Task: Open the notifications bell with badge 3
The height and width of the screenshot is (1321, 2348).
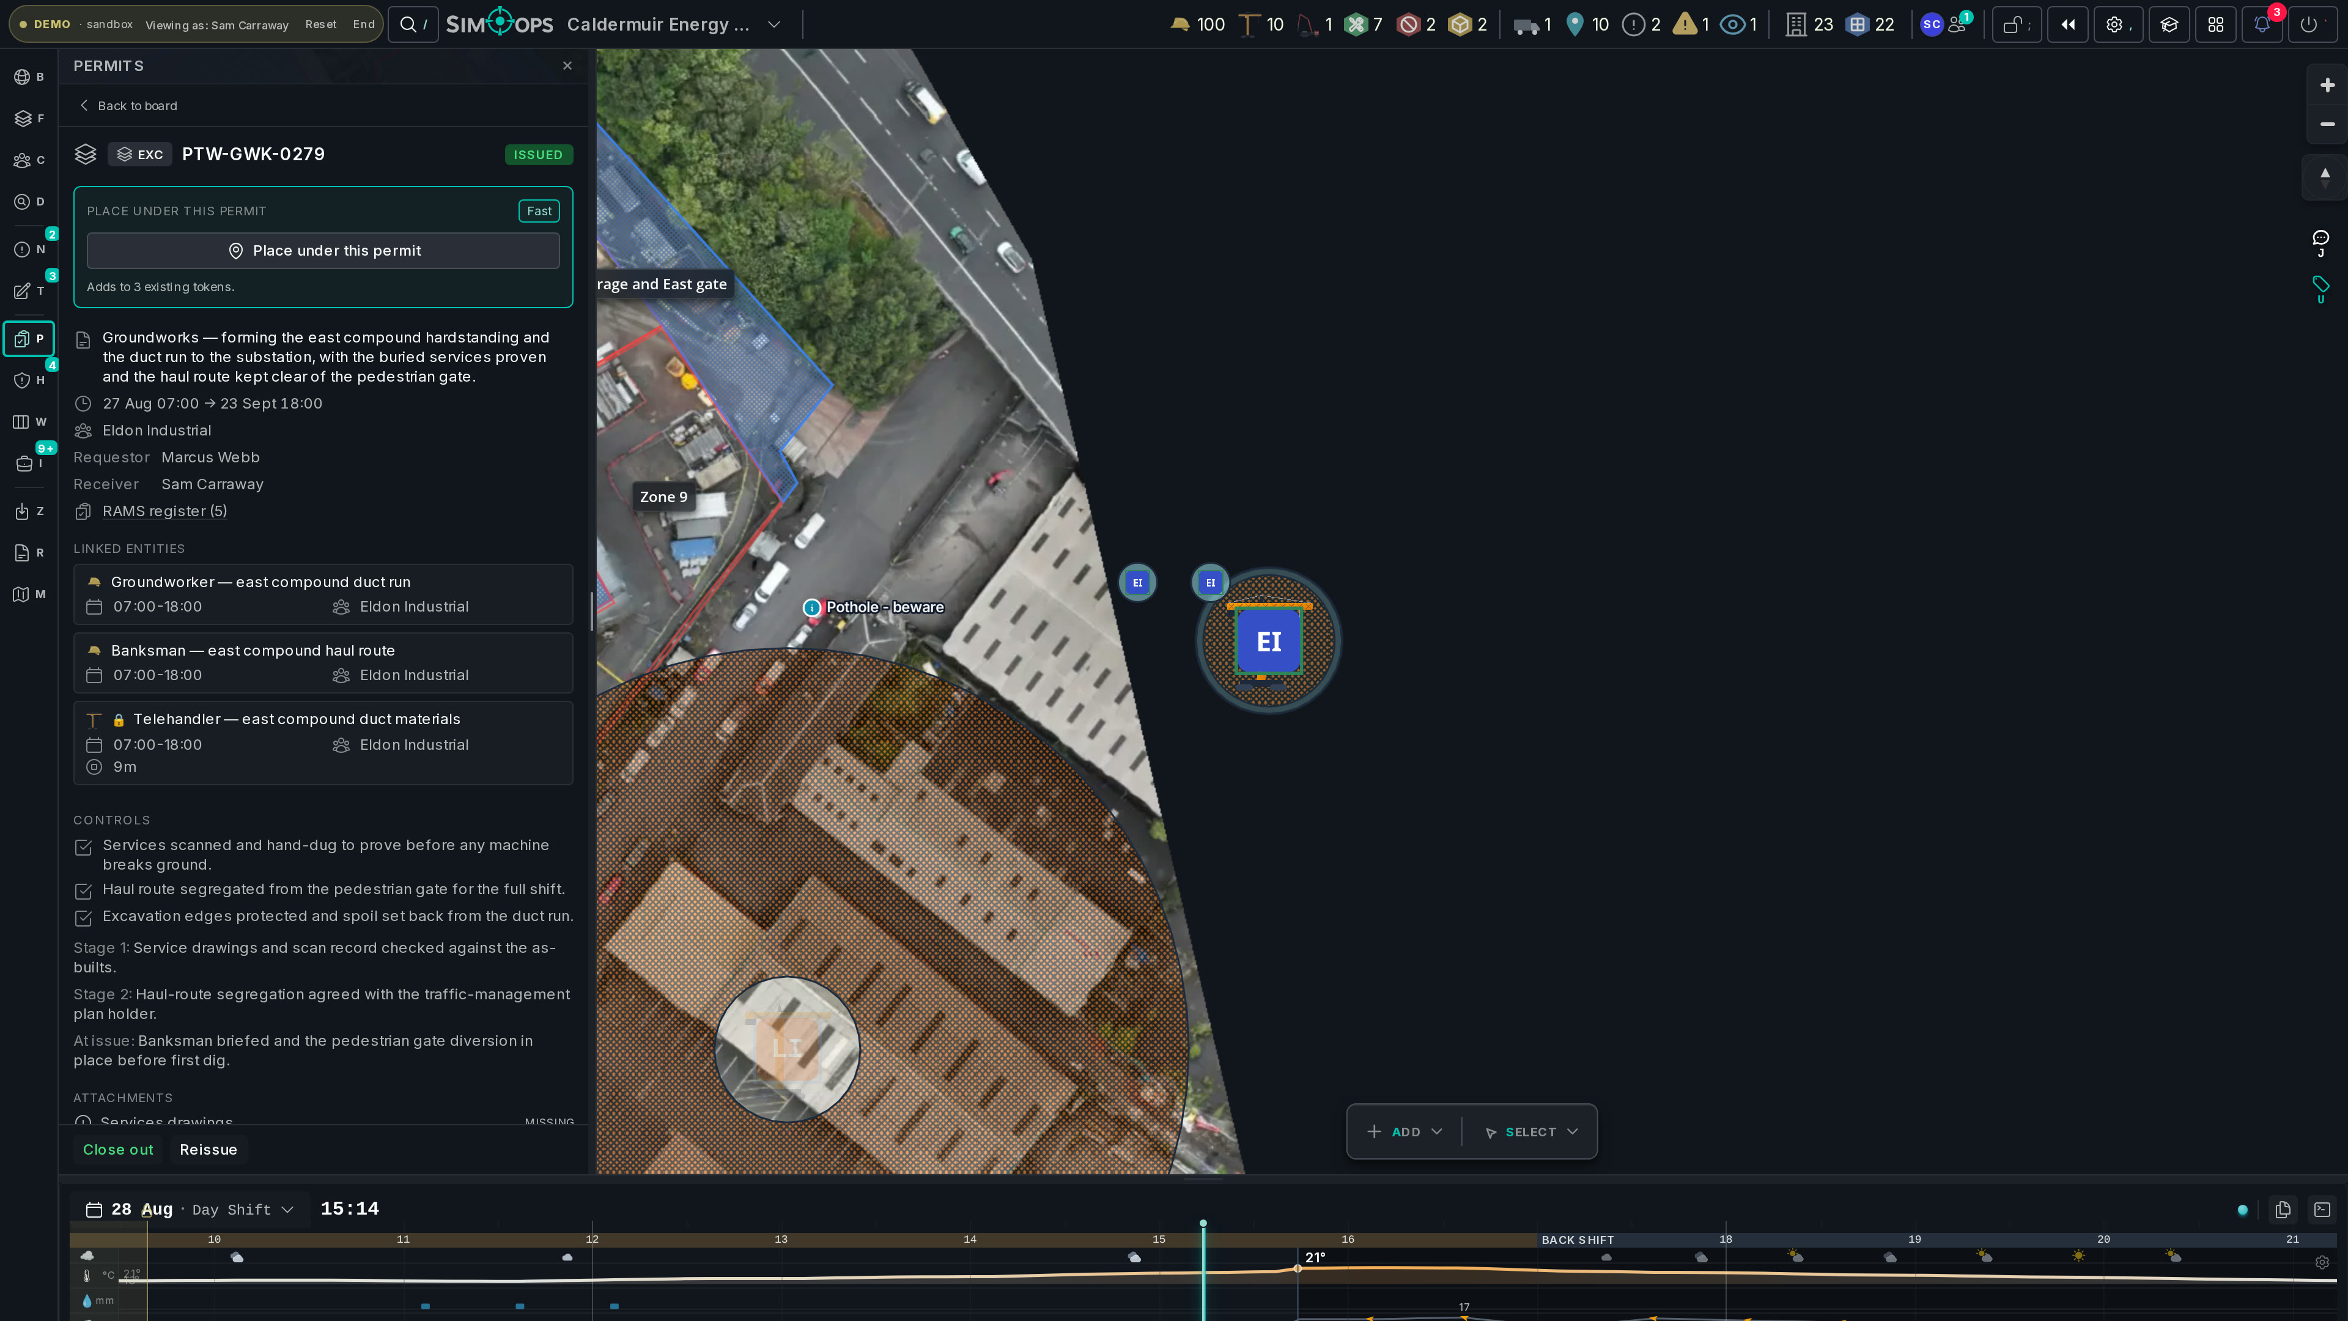Action: click(x=2262, y=24)
